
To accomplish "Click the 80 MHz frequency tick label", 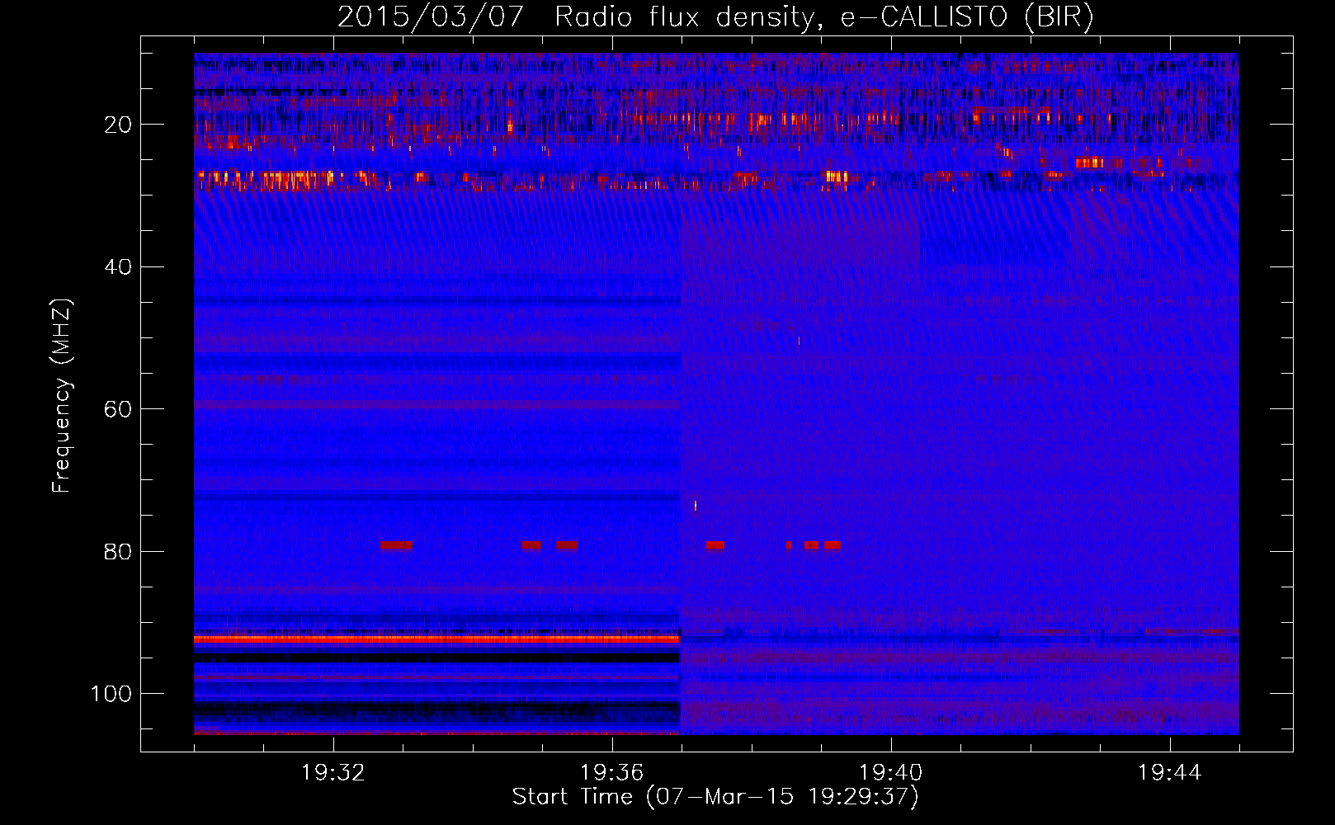I will coord(118,552).
